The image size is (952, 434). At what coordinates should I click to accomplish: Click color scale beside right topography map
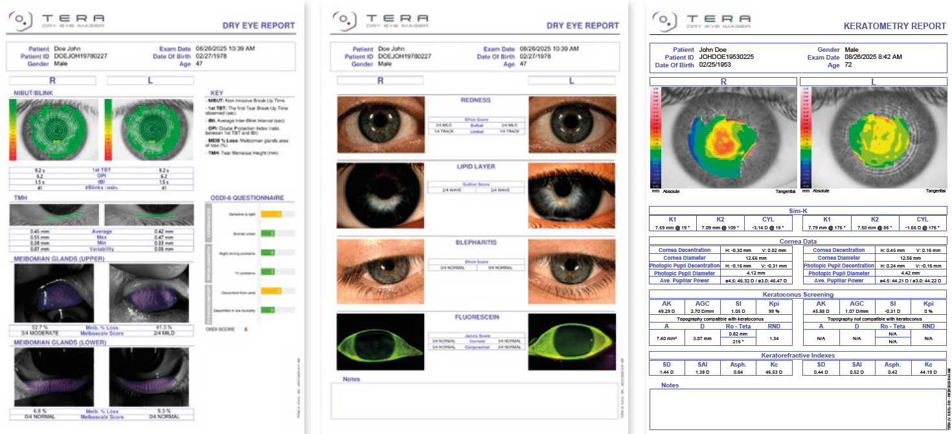pos(655,137)
